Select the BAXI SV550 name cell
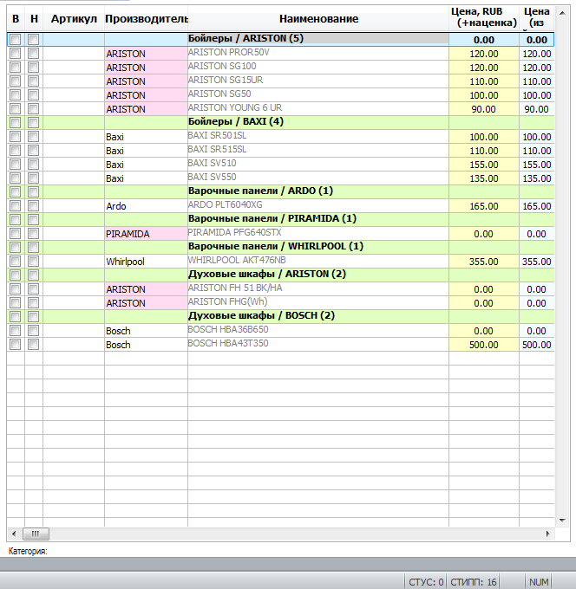 pyautogui.click(x=318, y=178)
